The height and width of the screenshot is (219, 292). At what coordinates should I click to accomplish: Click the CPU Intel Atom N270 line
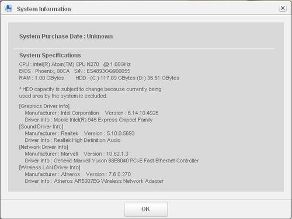(75, 64)
